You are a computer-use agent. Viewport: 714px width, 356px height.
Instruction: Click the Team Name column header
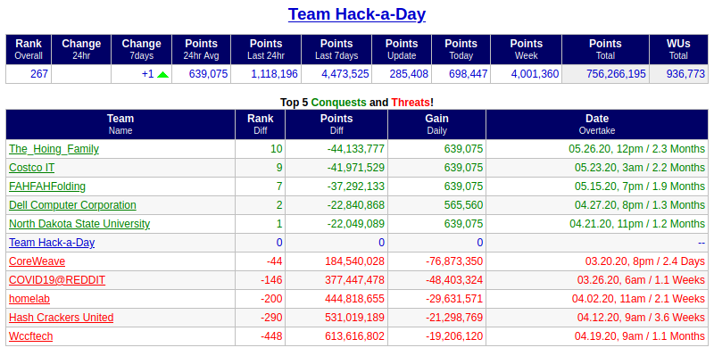click(120, 124)
